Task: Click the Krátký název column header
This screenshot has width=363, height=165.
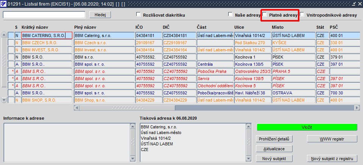Action: pyautogui.click(x=35, y=27)
